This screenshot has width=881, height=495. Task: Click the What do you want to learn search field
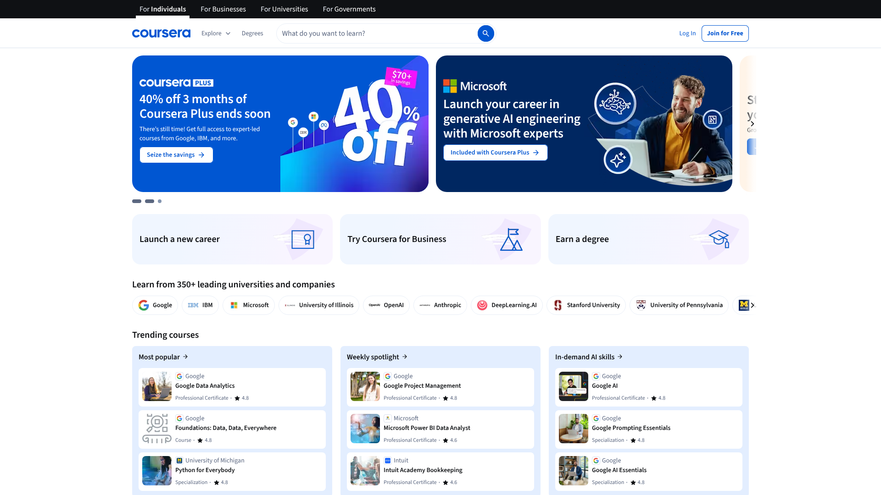tap(376, 33)
